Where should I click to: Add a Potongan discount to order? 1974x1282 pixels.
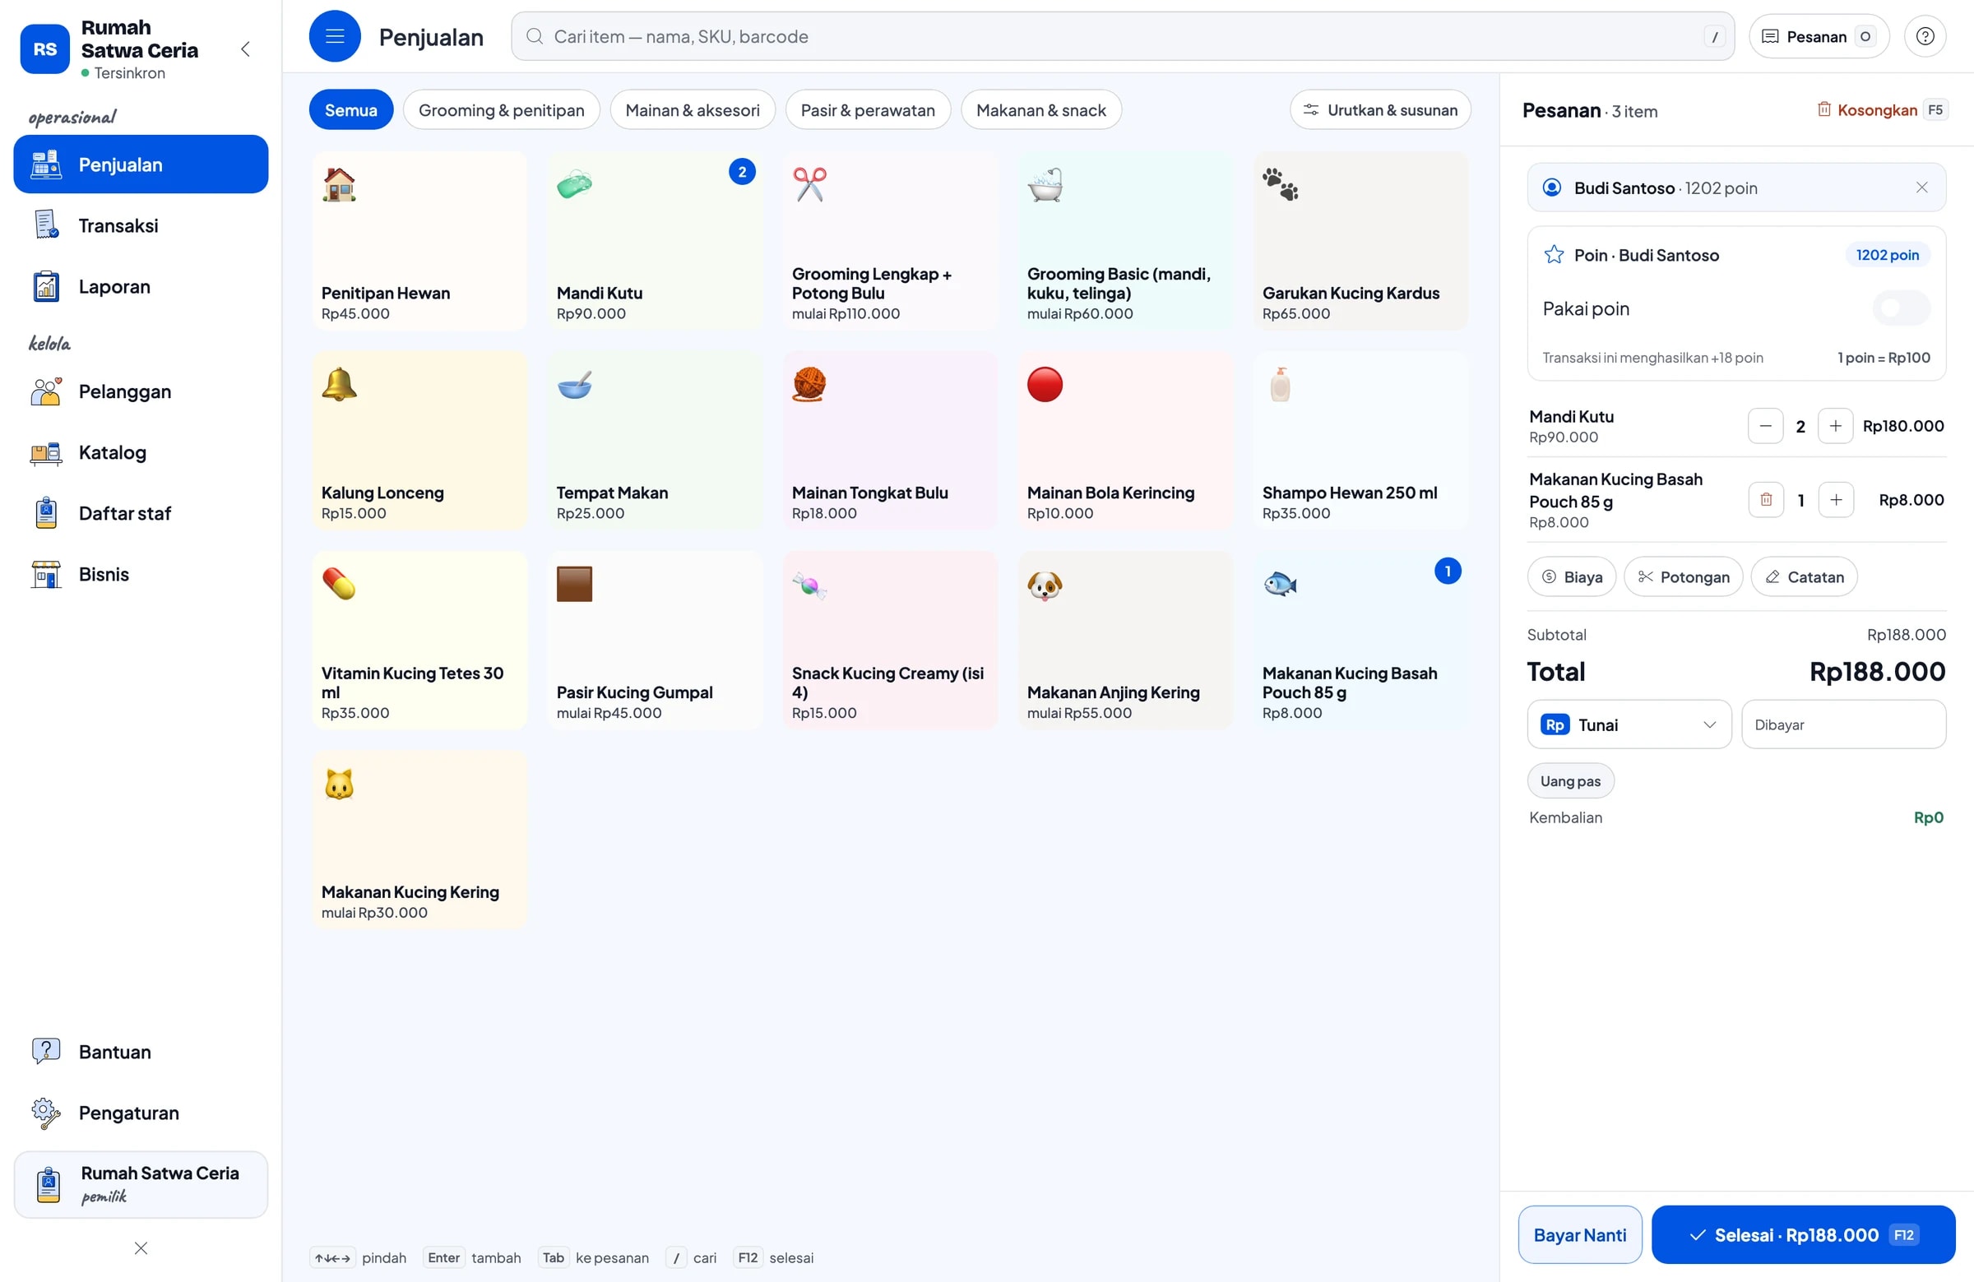[1683, 577]
